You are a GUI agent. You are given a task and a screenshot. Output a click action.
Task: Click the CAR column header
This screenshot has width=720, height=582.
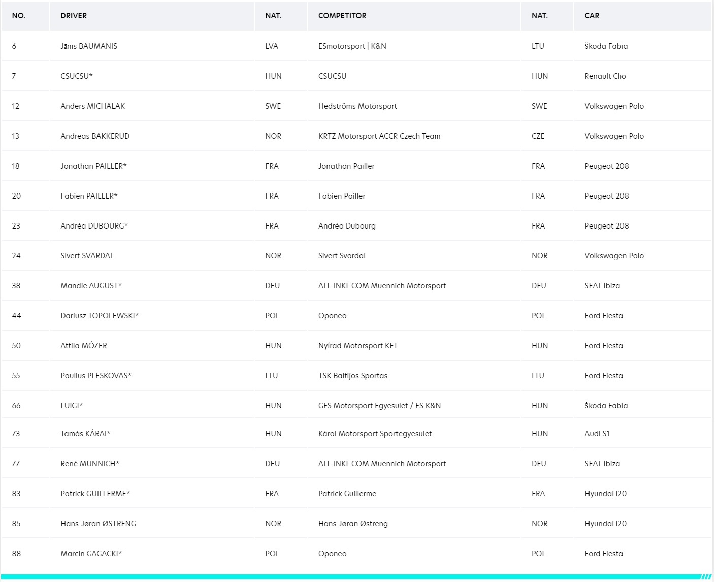point(592,16)
